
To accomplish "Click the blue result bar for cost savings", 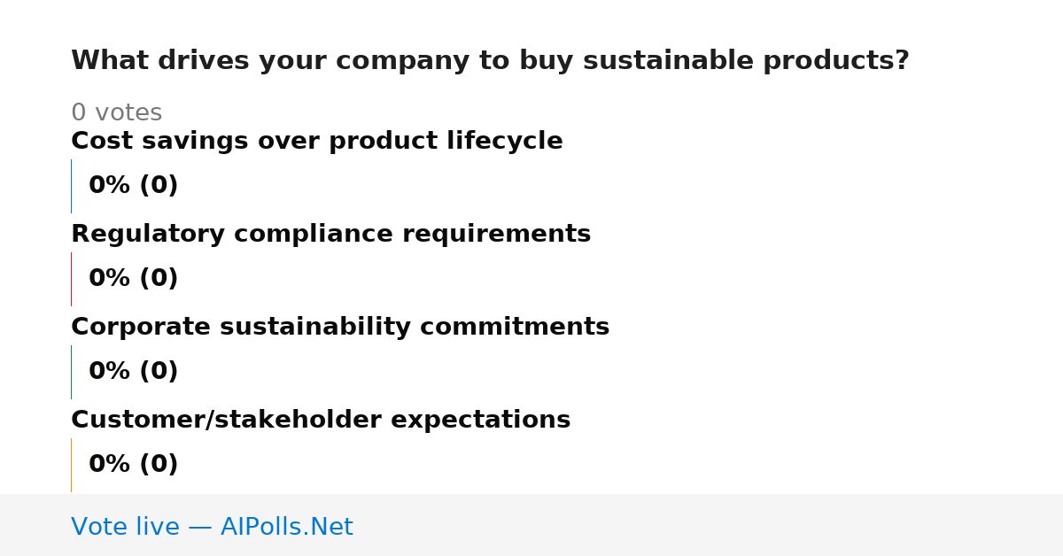I will click(71, 186).
